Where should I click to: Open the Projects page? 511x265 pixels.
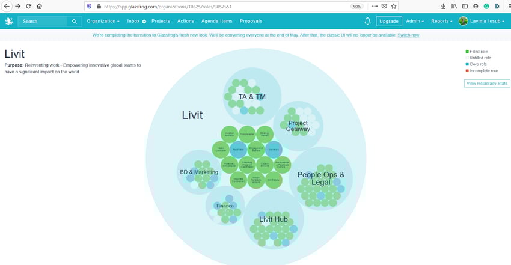point(161,21)
